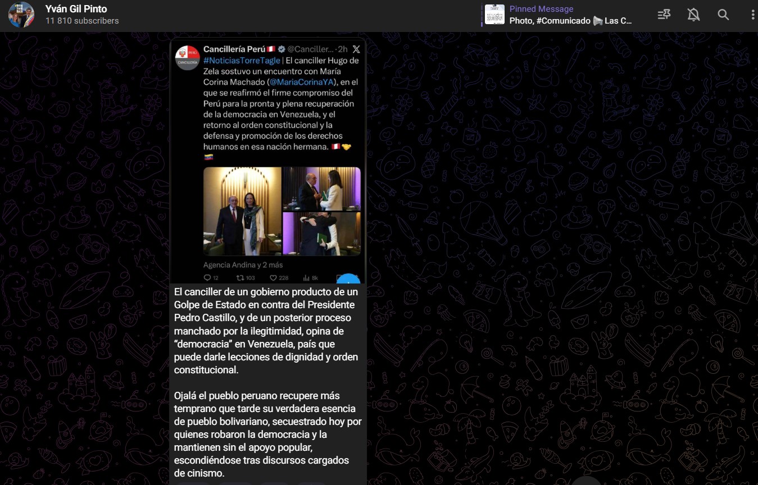Open Yván Gil Pinto channel avatar
The image size is (758, 485).
[21, 15]
